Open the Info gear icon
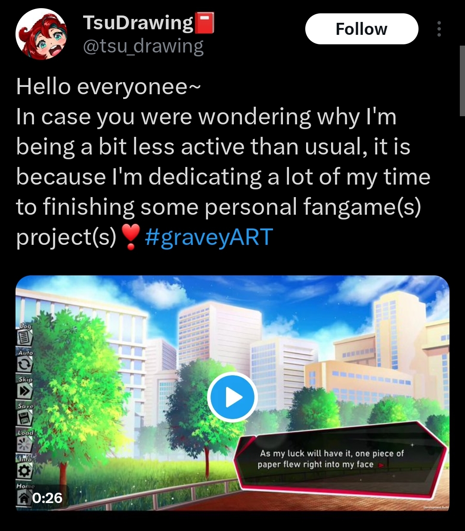This screenshot has height=531, width=465. (25, 471)
